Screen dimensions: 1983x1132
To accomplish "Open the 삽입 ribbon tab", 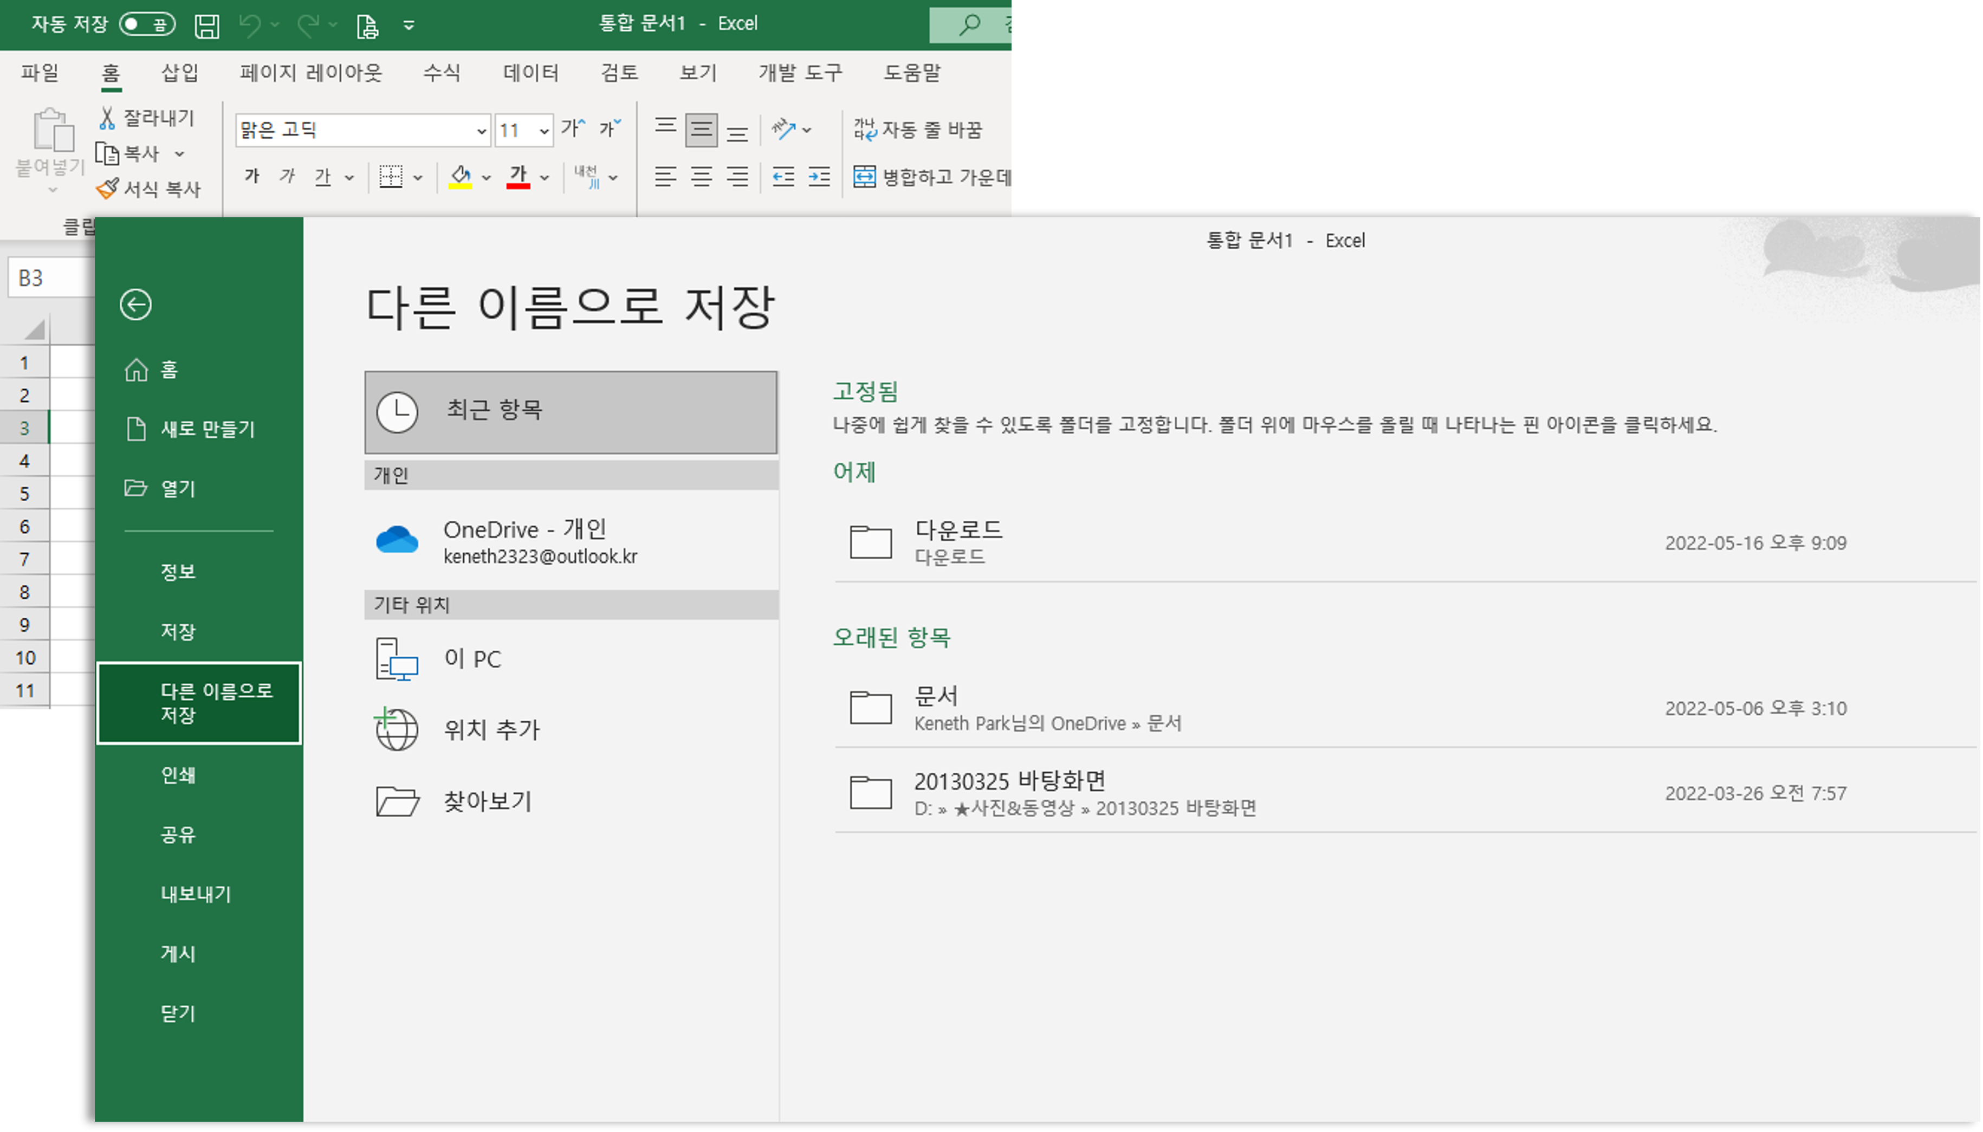I will pos(179,72).
